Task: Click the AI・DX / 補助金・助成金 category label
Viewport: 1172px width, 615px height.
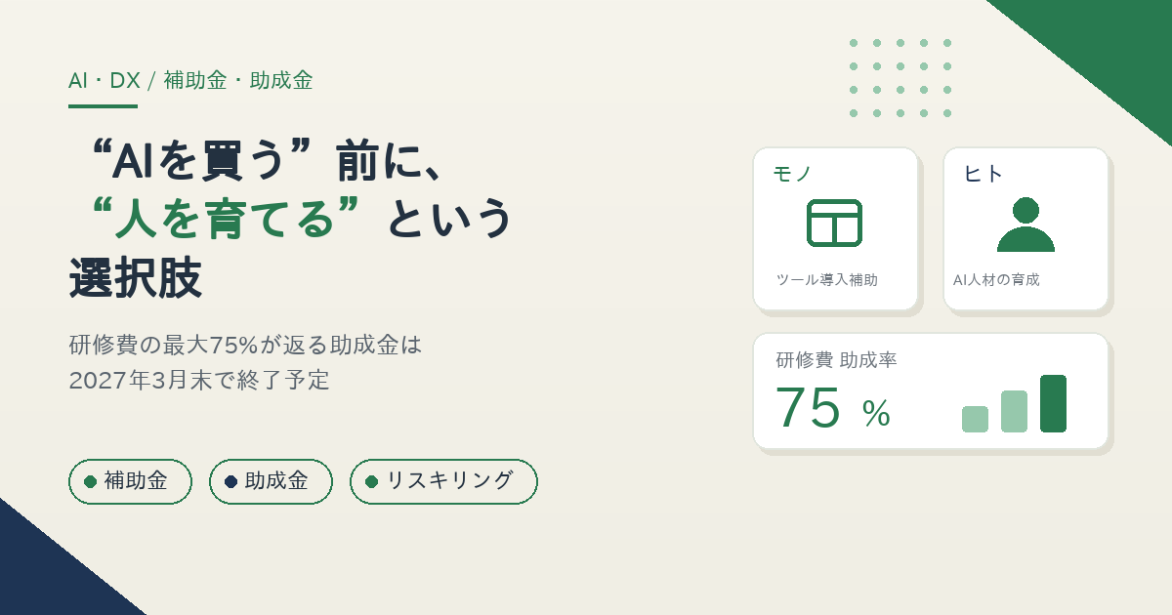Action: point(190,81)
